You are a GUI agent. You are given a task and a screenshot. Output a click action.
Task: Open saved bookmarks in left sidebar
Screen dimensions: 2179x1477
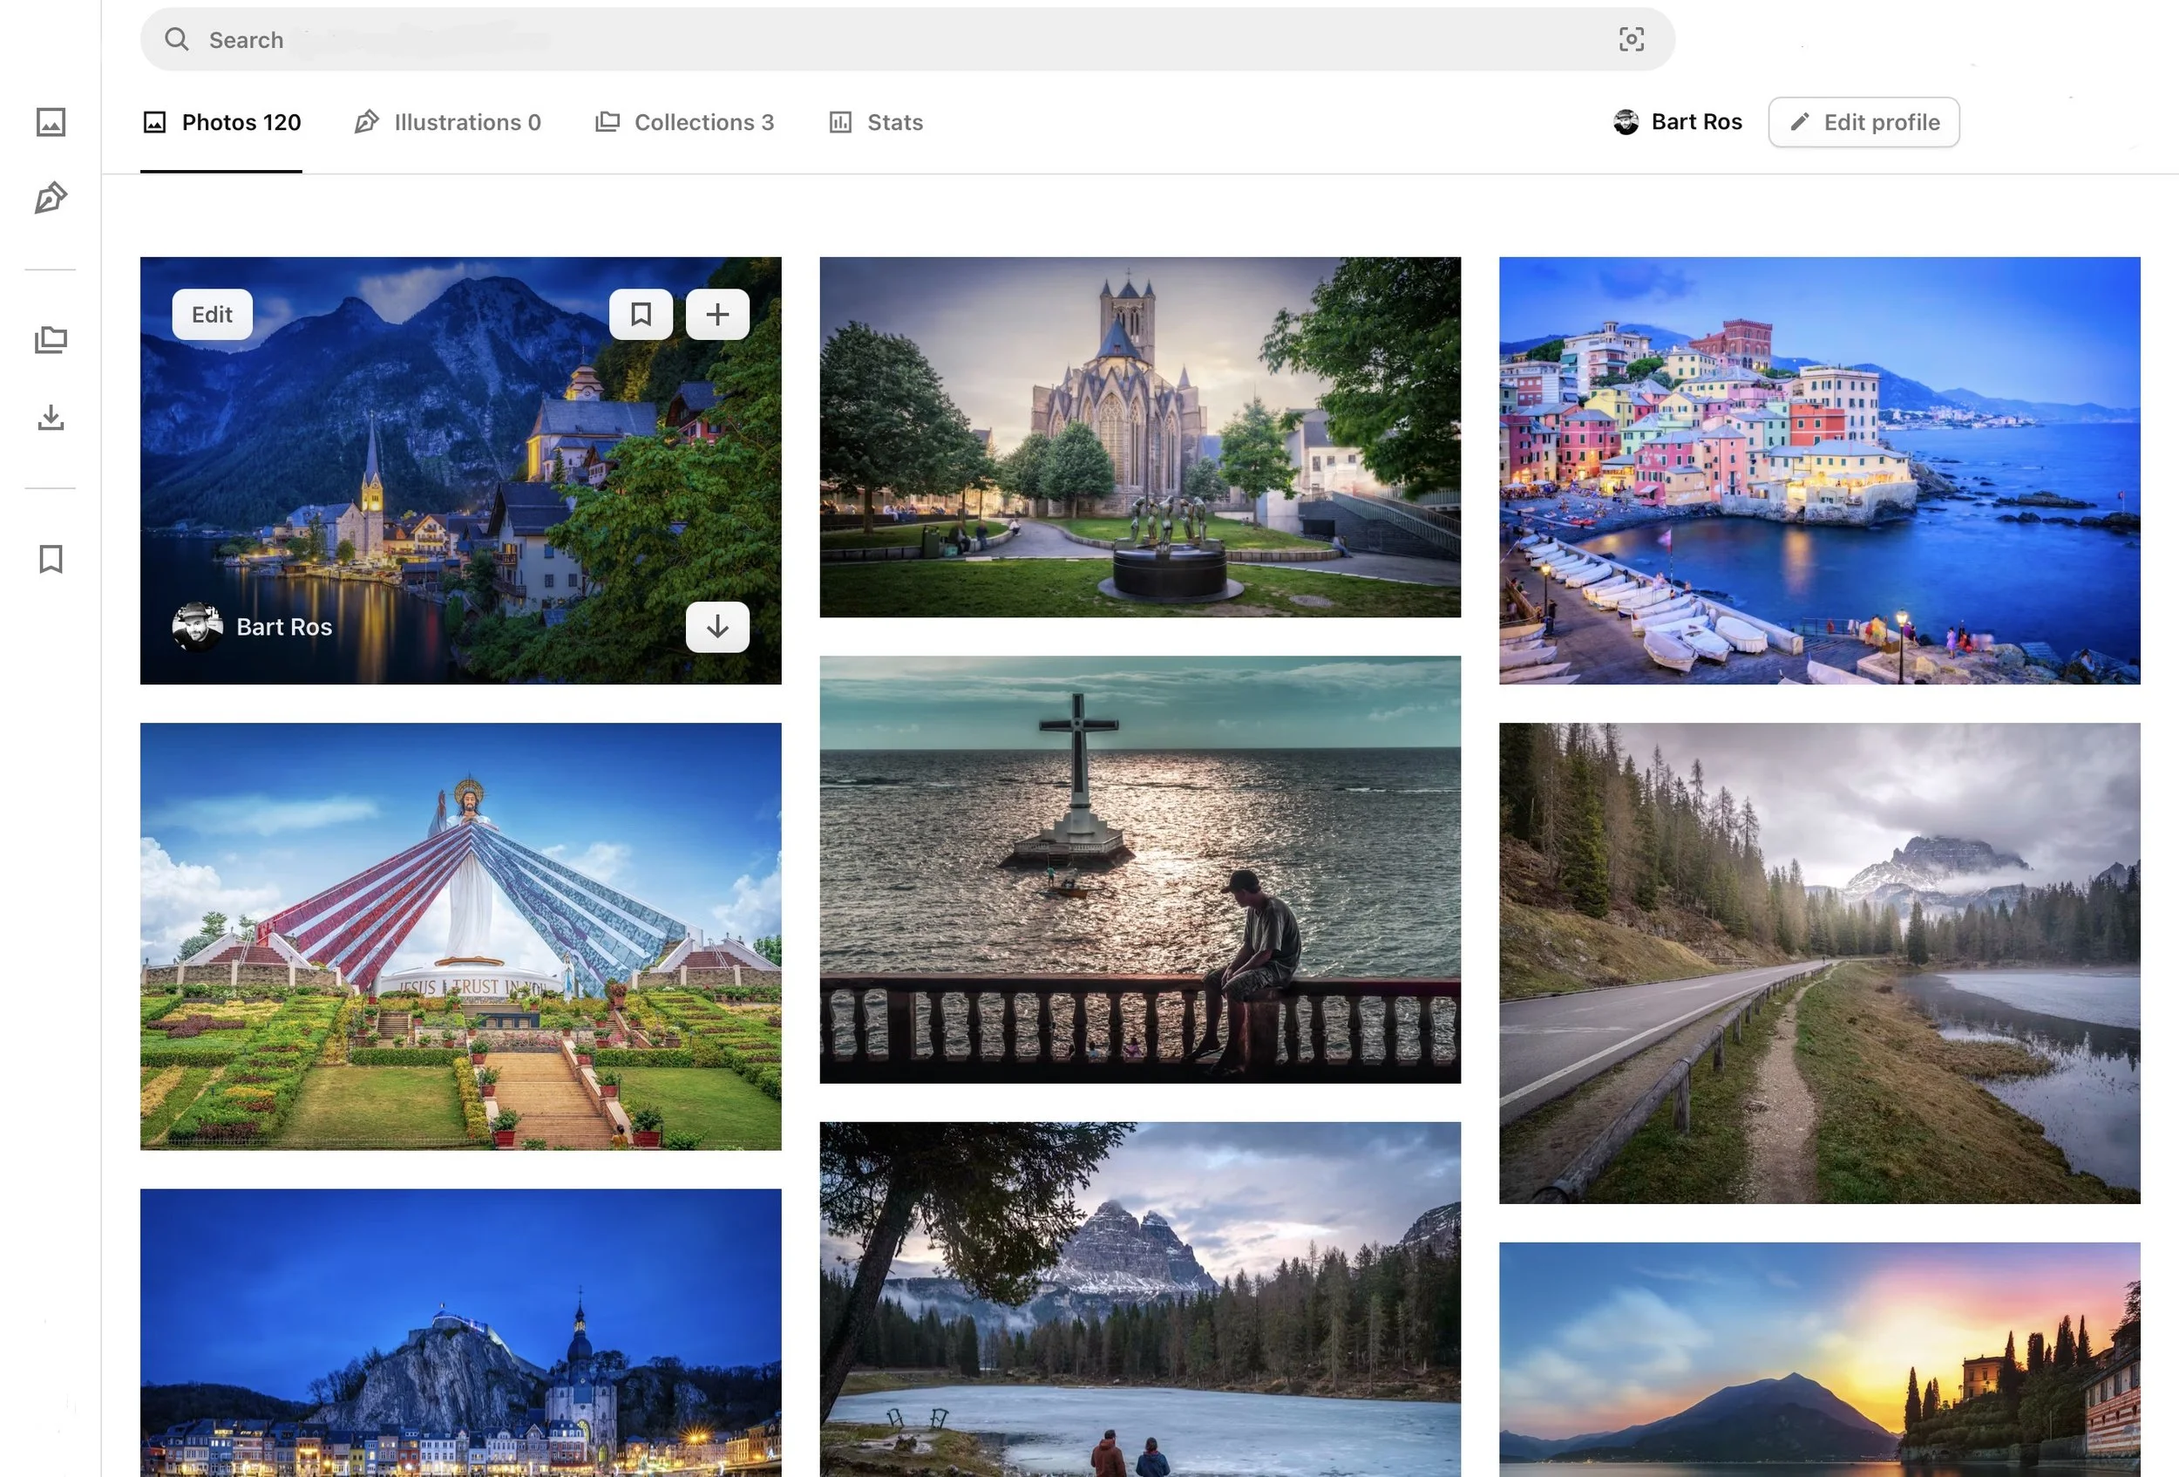(x=51, y=559)
